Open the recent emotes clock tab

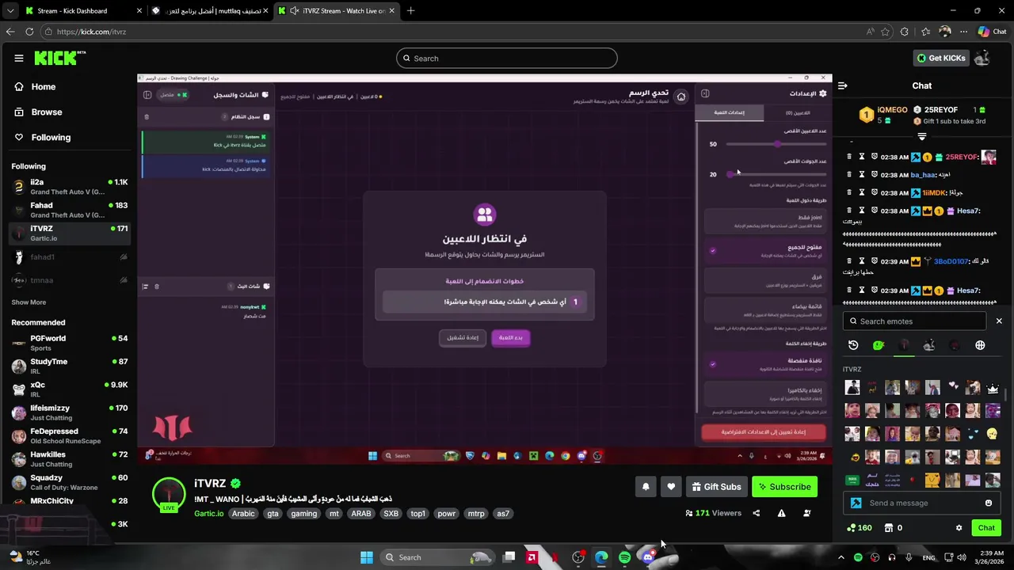coord(853,345)
